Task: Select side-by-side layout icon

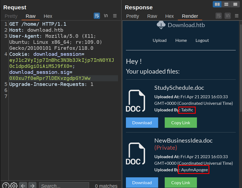Action: tap(217, 4)
